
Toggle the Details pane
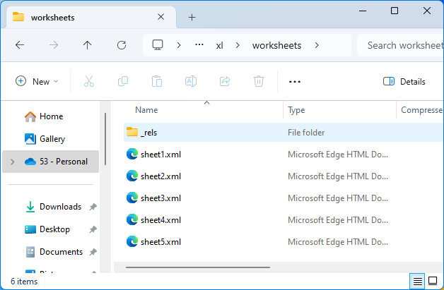(404, 81)
